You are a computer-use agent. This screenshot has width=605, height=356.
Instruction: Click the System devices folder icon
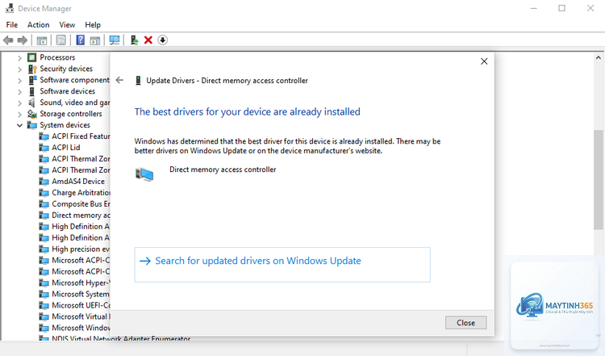tap(32, 125)
